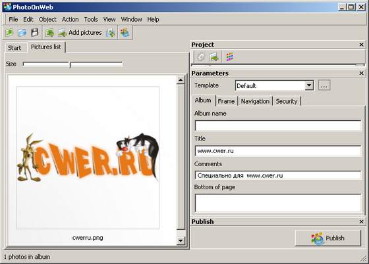Image resolution: width=369 pixels, height=264 pixels.
Task: Close the Parameters panel
Action: 362,74
